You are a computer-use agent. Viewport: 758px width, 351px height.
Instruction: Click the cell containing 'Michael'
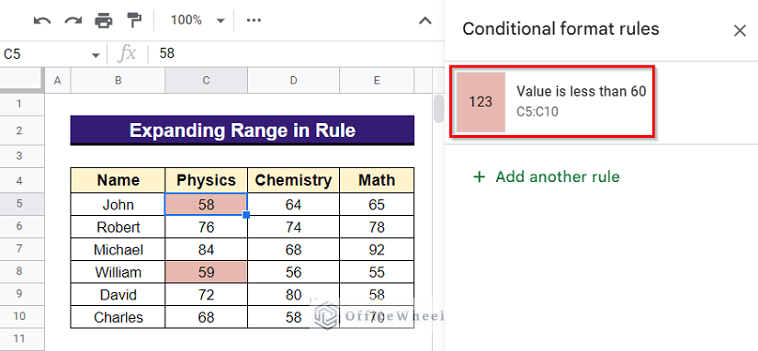(x=118, y=250)
